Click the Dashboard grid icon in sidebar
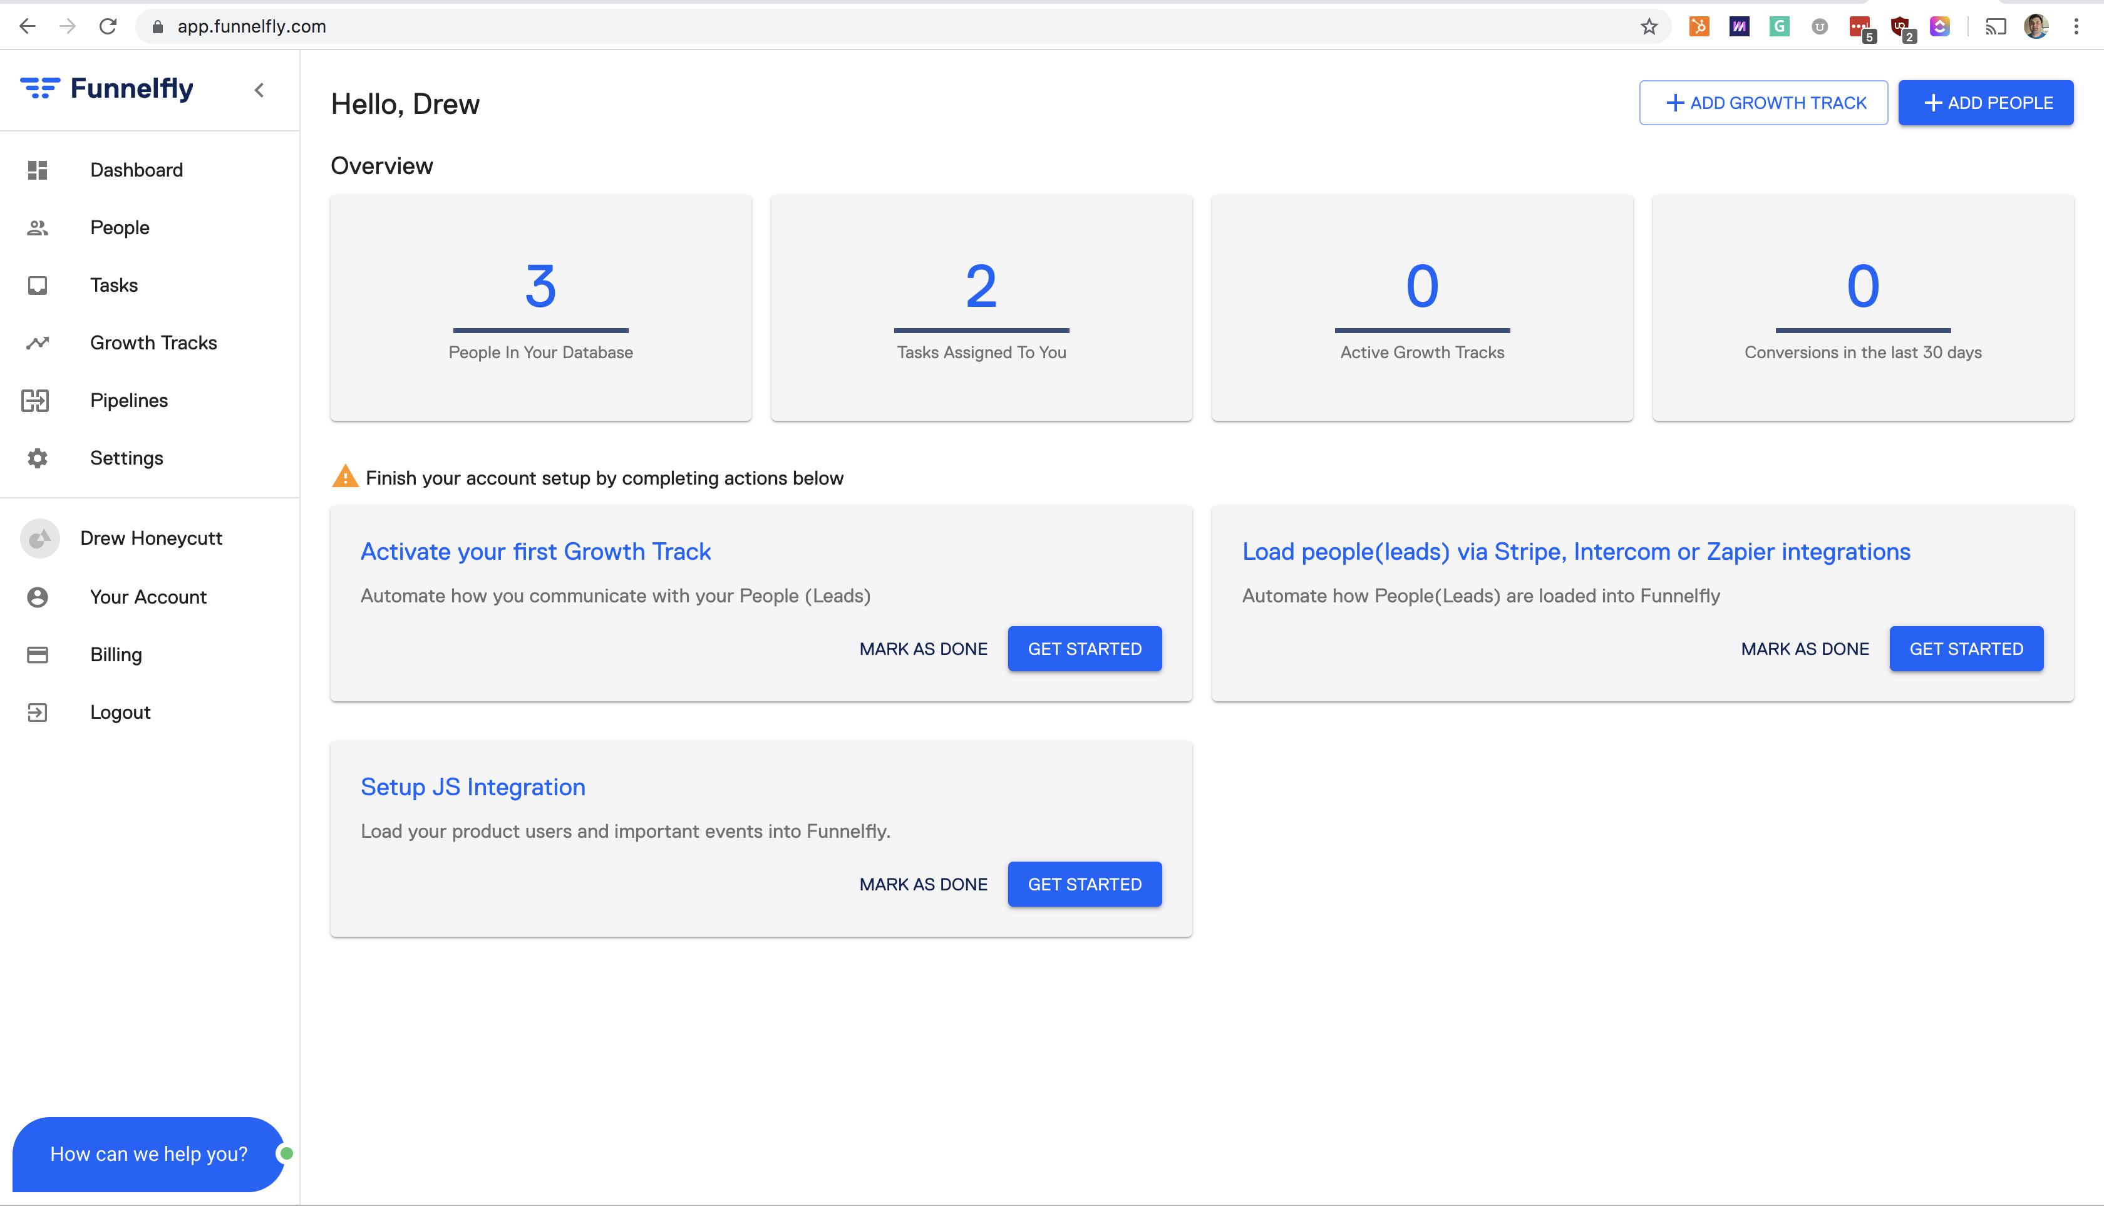The width and height of the screenshot is (2104, 1206). coord(38,170)
